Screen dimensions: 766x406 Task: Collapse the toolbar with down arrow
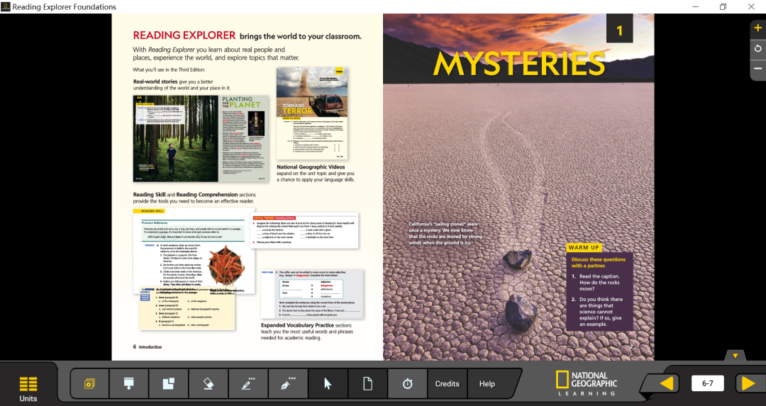tap(735, 356)
